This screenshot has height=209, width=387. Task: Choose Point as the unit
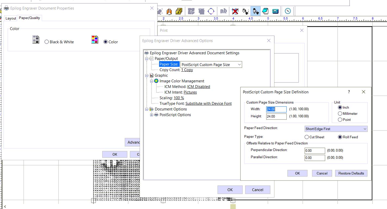(x=340, y=119)
